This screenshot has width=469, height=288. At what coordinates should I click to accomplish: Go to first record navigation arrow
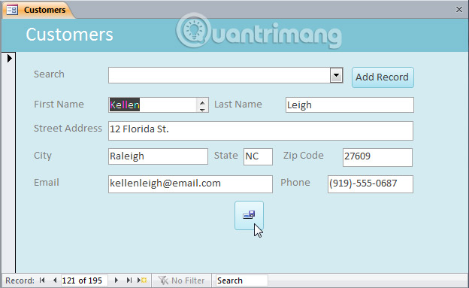point(42,280)
